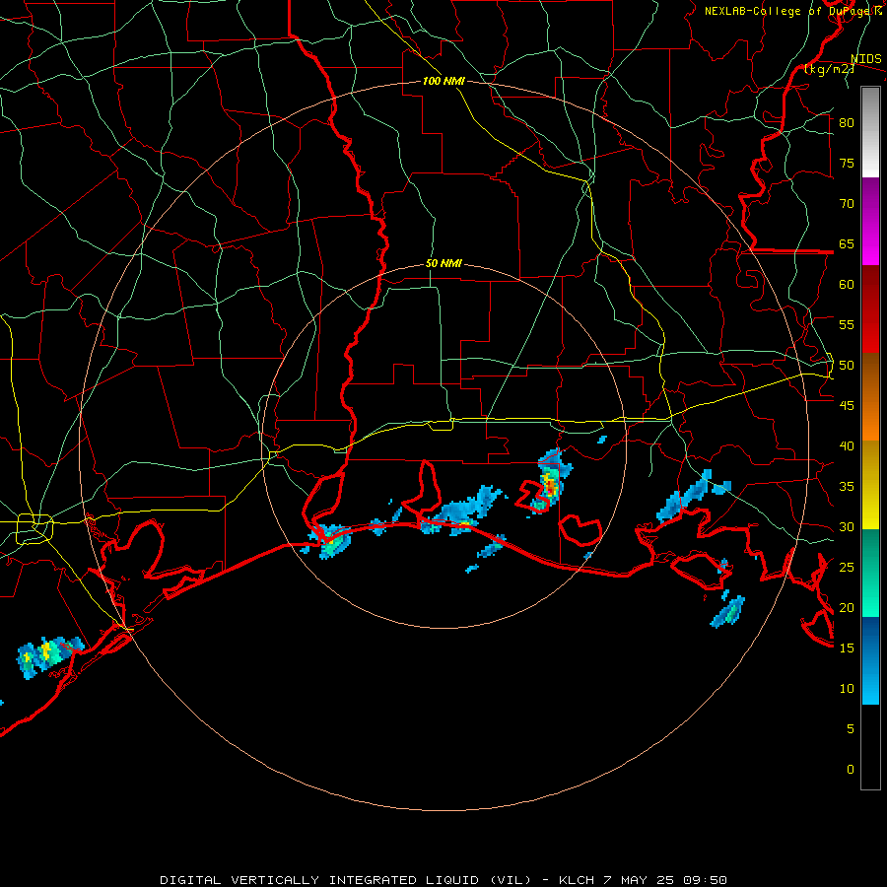This screenshot has width=887, height=887.
Task: Click the 100 NMI range ring label
Action: click(444, 81)
